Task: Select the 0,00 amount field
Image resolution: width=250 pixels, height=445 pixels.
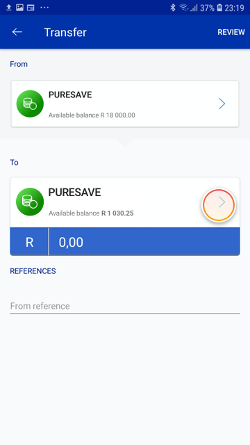Action: coord(144,241)
